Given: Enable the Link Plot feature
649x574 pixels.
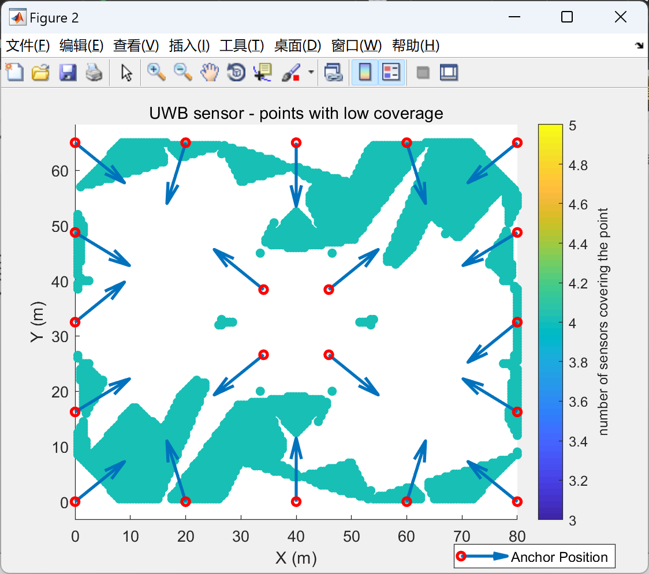Looking at the screenshot, I should [334, 72].
